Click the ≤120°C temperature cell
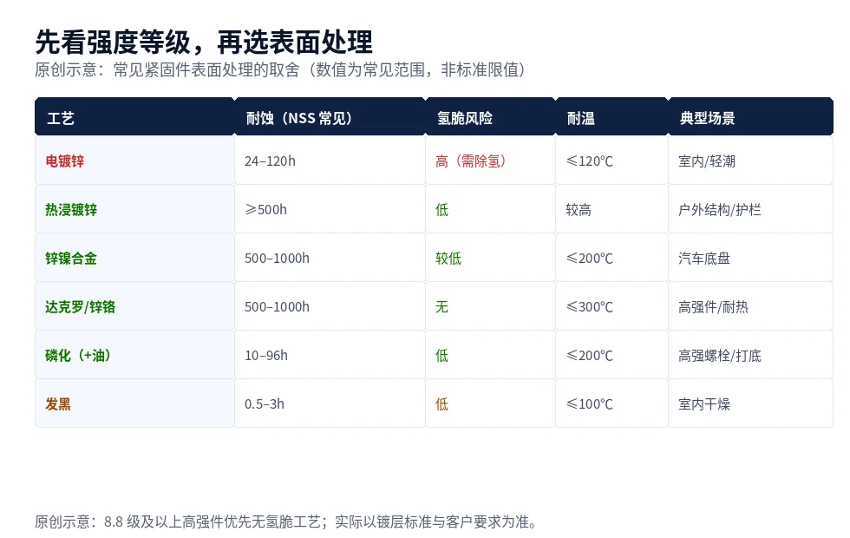Image resolution: width=850 pixels, height=538 pixels. [x=612, y=161]
